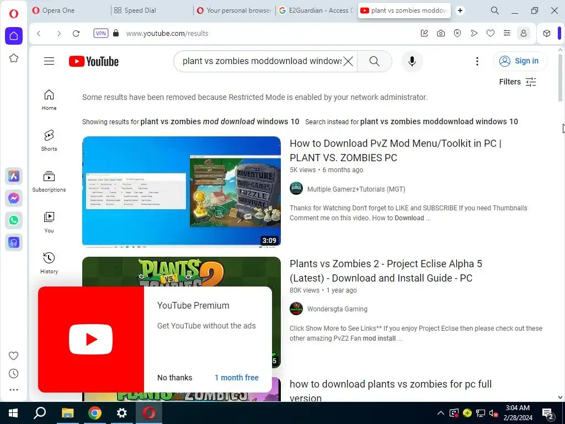Viewport: 565px width, 424px height.
Task: Navigate back with the back arrow
Action: 39,34
